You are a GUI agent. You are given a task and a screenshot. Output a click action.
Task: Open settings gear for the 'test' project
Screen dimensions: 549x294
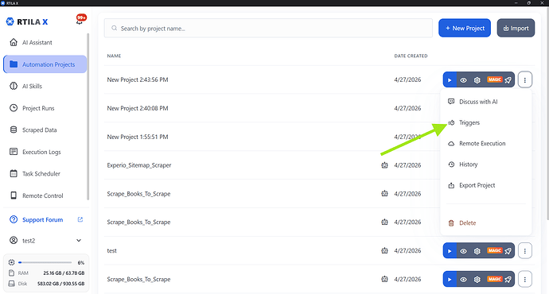[477, 251]
